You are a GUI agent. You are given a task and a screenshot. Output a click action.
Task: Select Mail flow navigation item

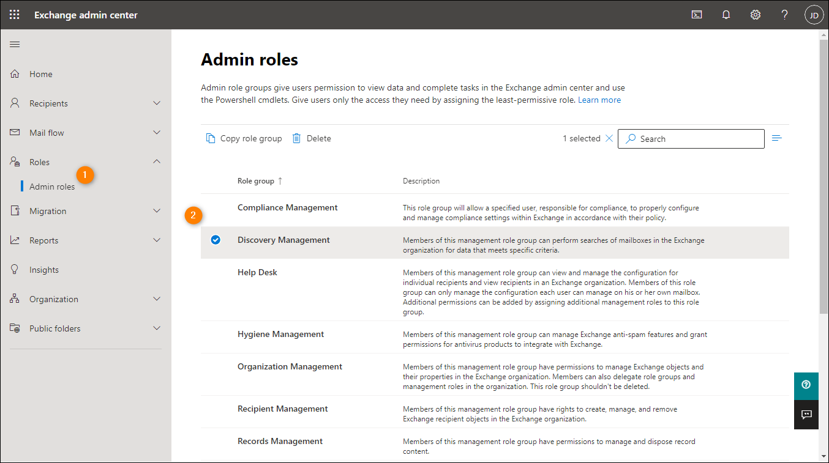point(47,133)
